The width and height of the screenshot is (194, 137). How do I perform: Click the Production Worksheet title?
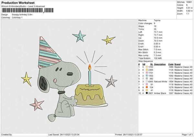18,3
